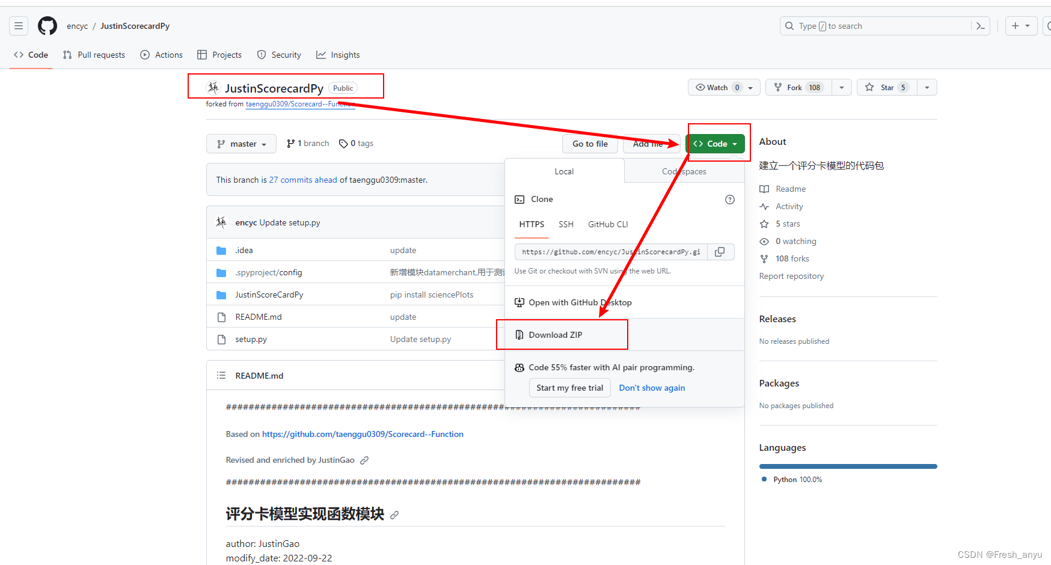This screenshot has width=1051, height=565.
Task: Start my free trial of Copilot
Action: pyautogui.click(x=569, y=388)
